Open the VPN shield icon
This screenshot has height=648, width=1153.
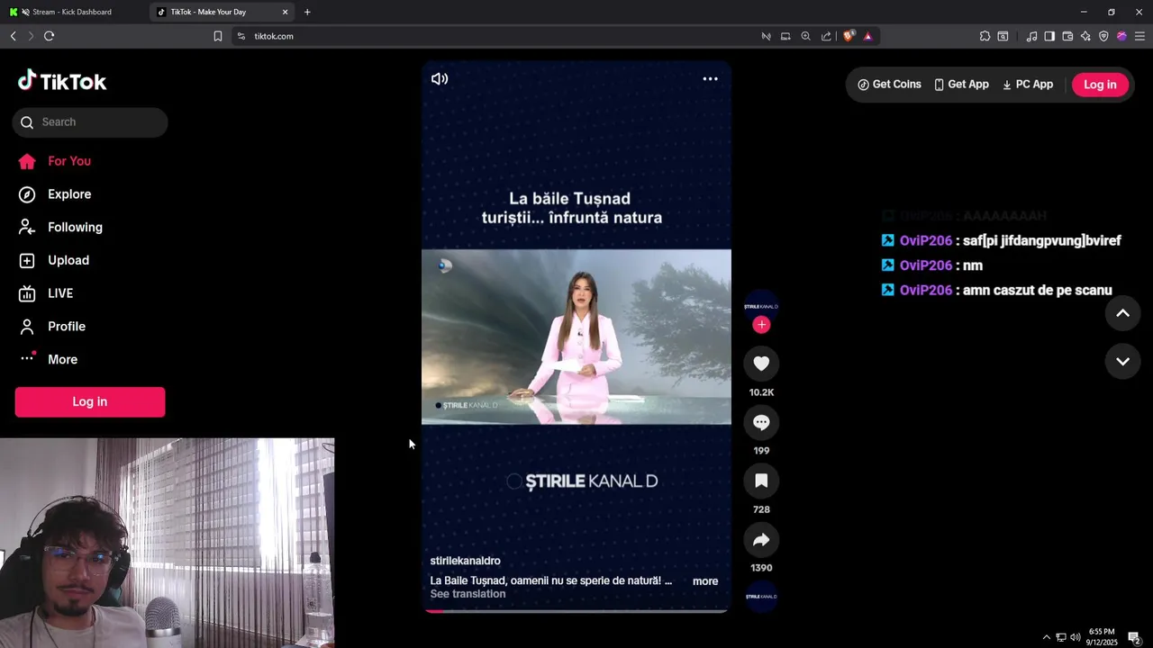click(x=1103, y=36)
